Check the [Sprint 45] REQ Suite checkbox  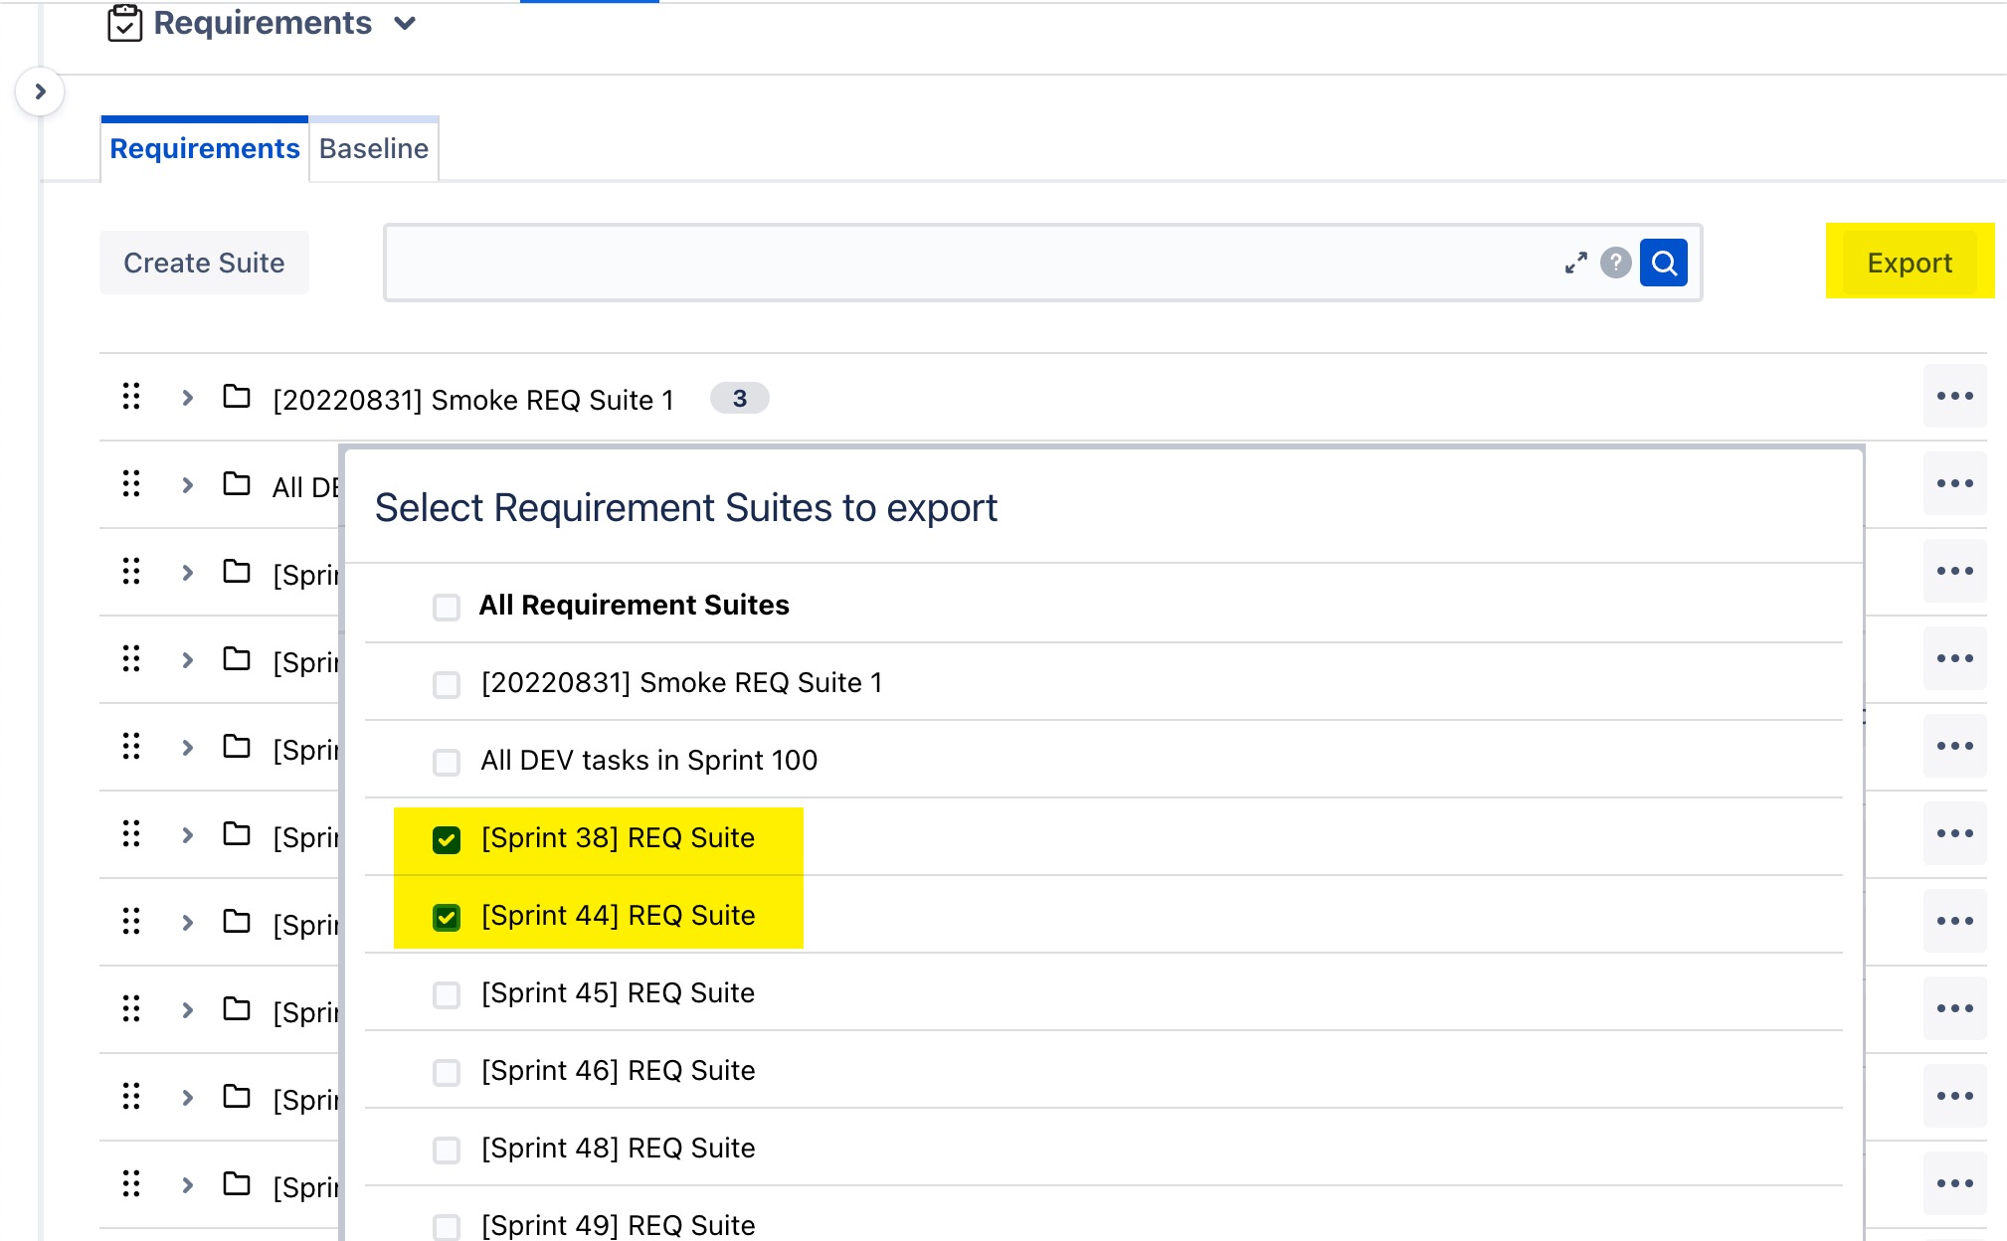(447, 994)
